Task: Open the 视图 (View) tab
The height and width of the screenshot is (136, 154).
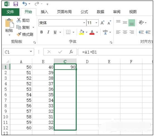Action: [x=133, y=12]
